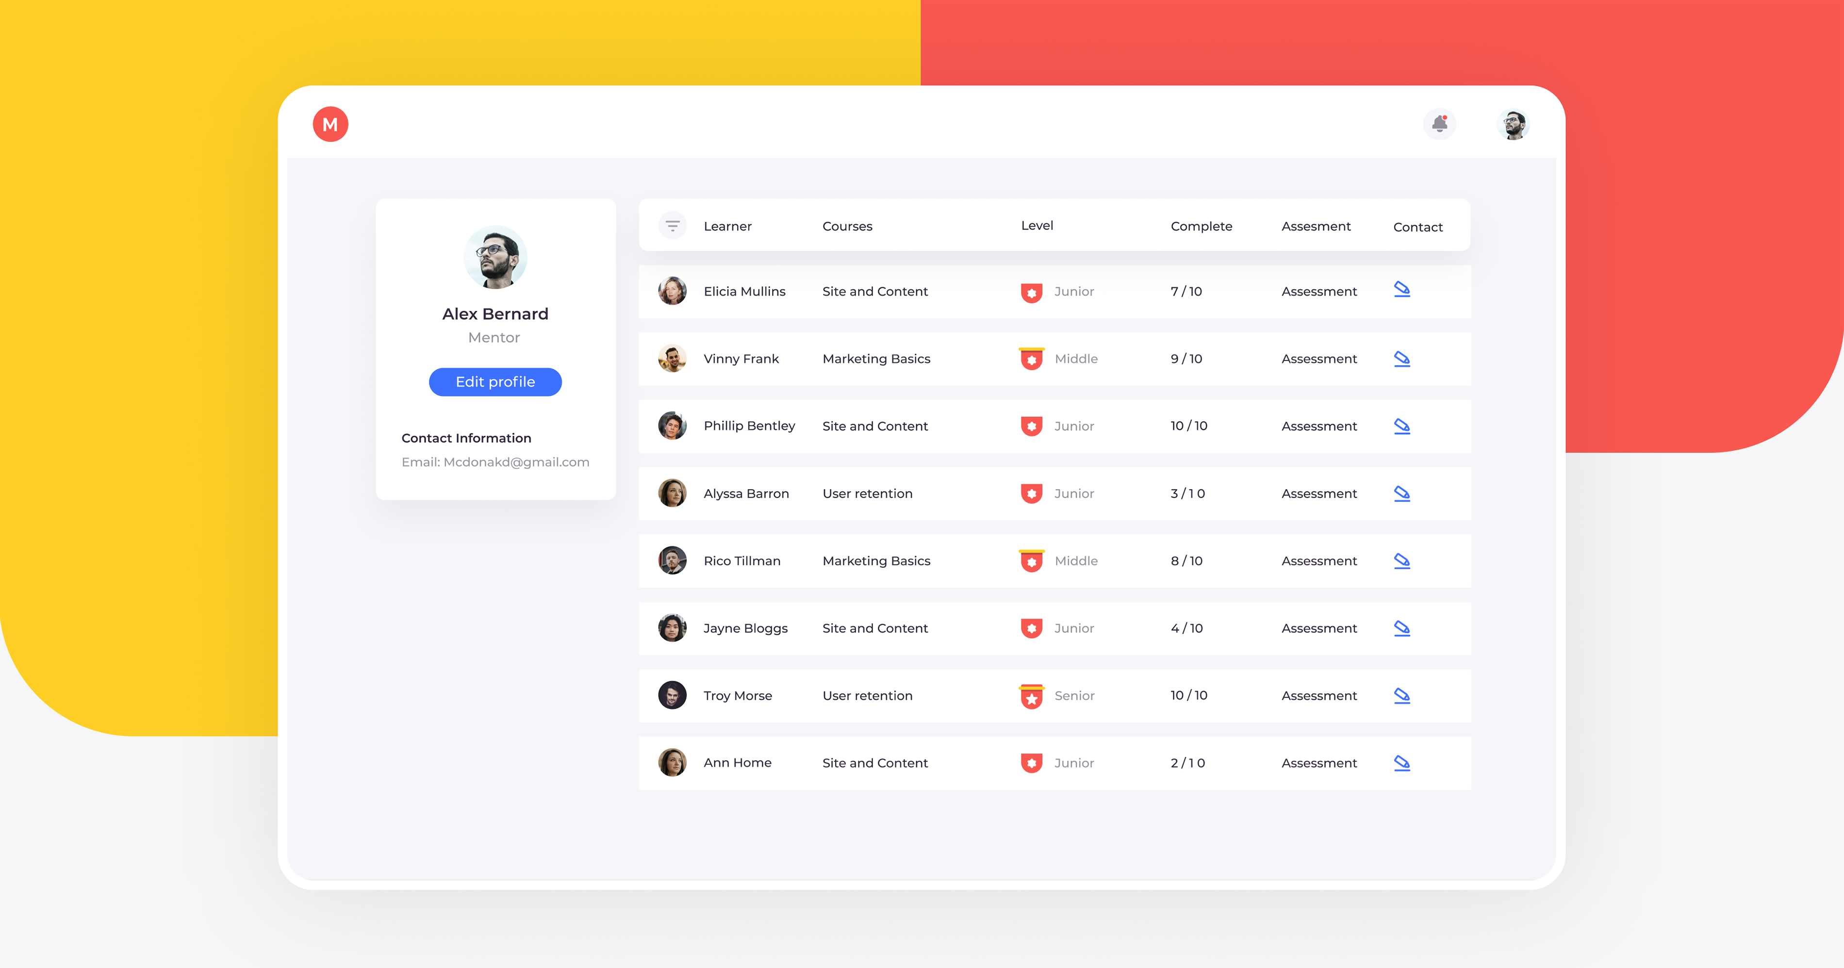The image size is (1844, 968).
Task: Click Jayne Bloggs' Site and Content course
Action: click(875, 628)
